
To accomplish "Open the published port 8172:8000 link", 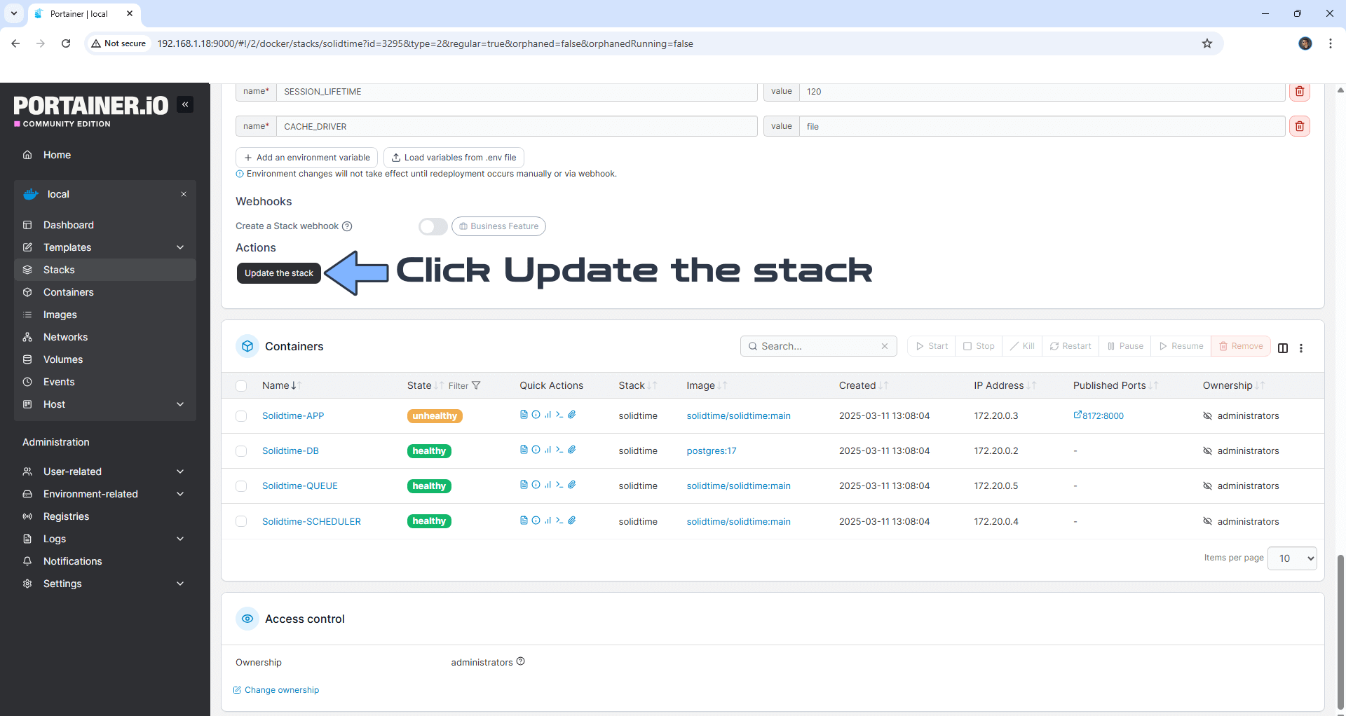I will click(x=1099, y=415).
